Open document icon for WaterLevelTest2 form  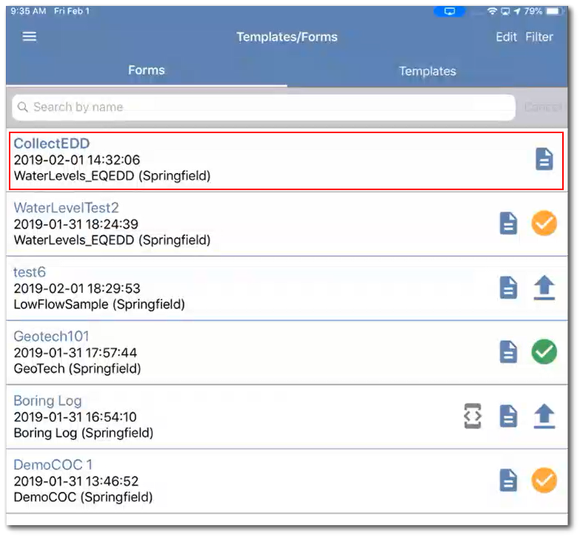508,223
